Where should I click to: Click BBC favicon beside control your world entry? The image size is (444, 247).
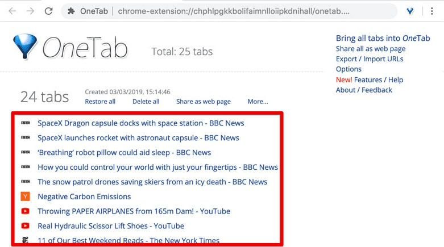pyautogui.click(x=25, y=167)
